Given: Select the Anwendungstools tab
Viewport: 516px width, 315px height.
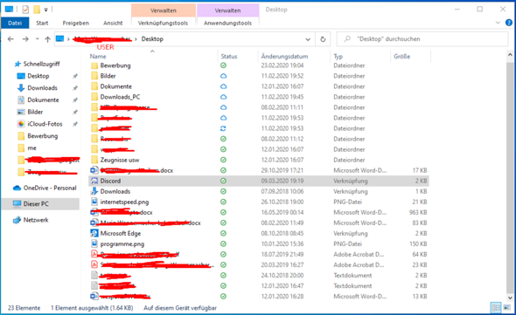Looking at the screenshot, I should tap(227, 23).
